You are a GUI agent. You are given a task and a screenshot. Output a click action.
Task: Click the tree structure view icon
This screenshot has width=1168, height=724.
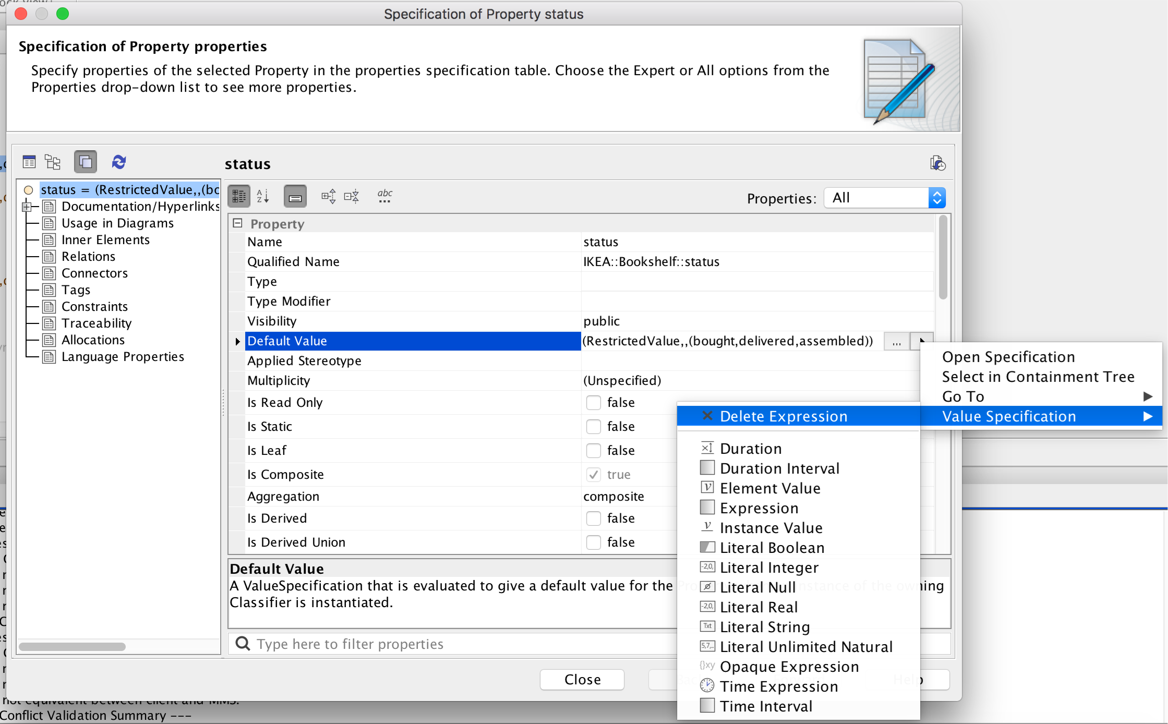[53, 162]
